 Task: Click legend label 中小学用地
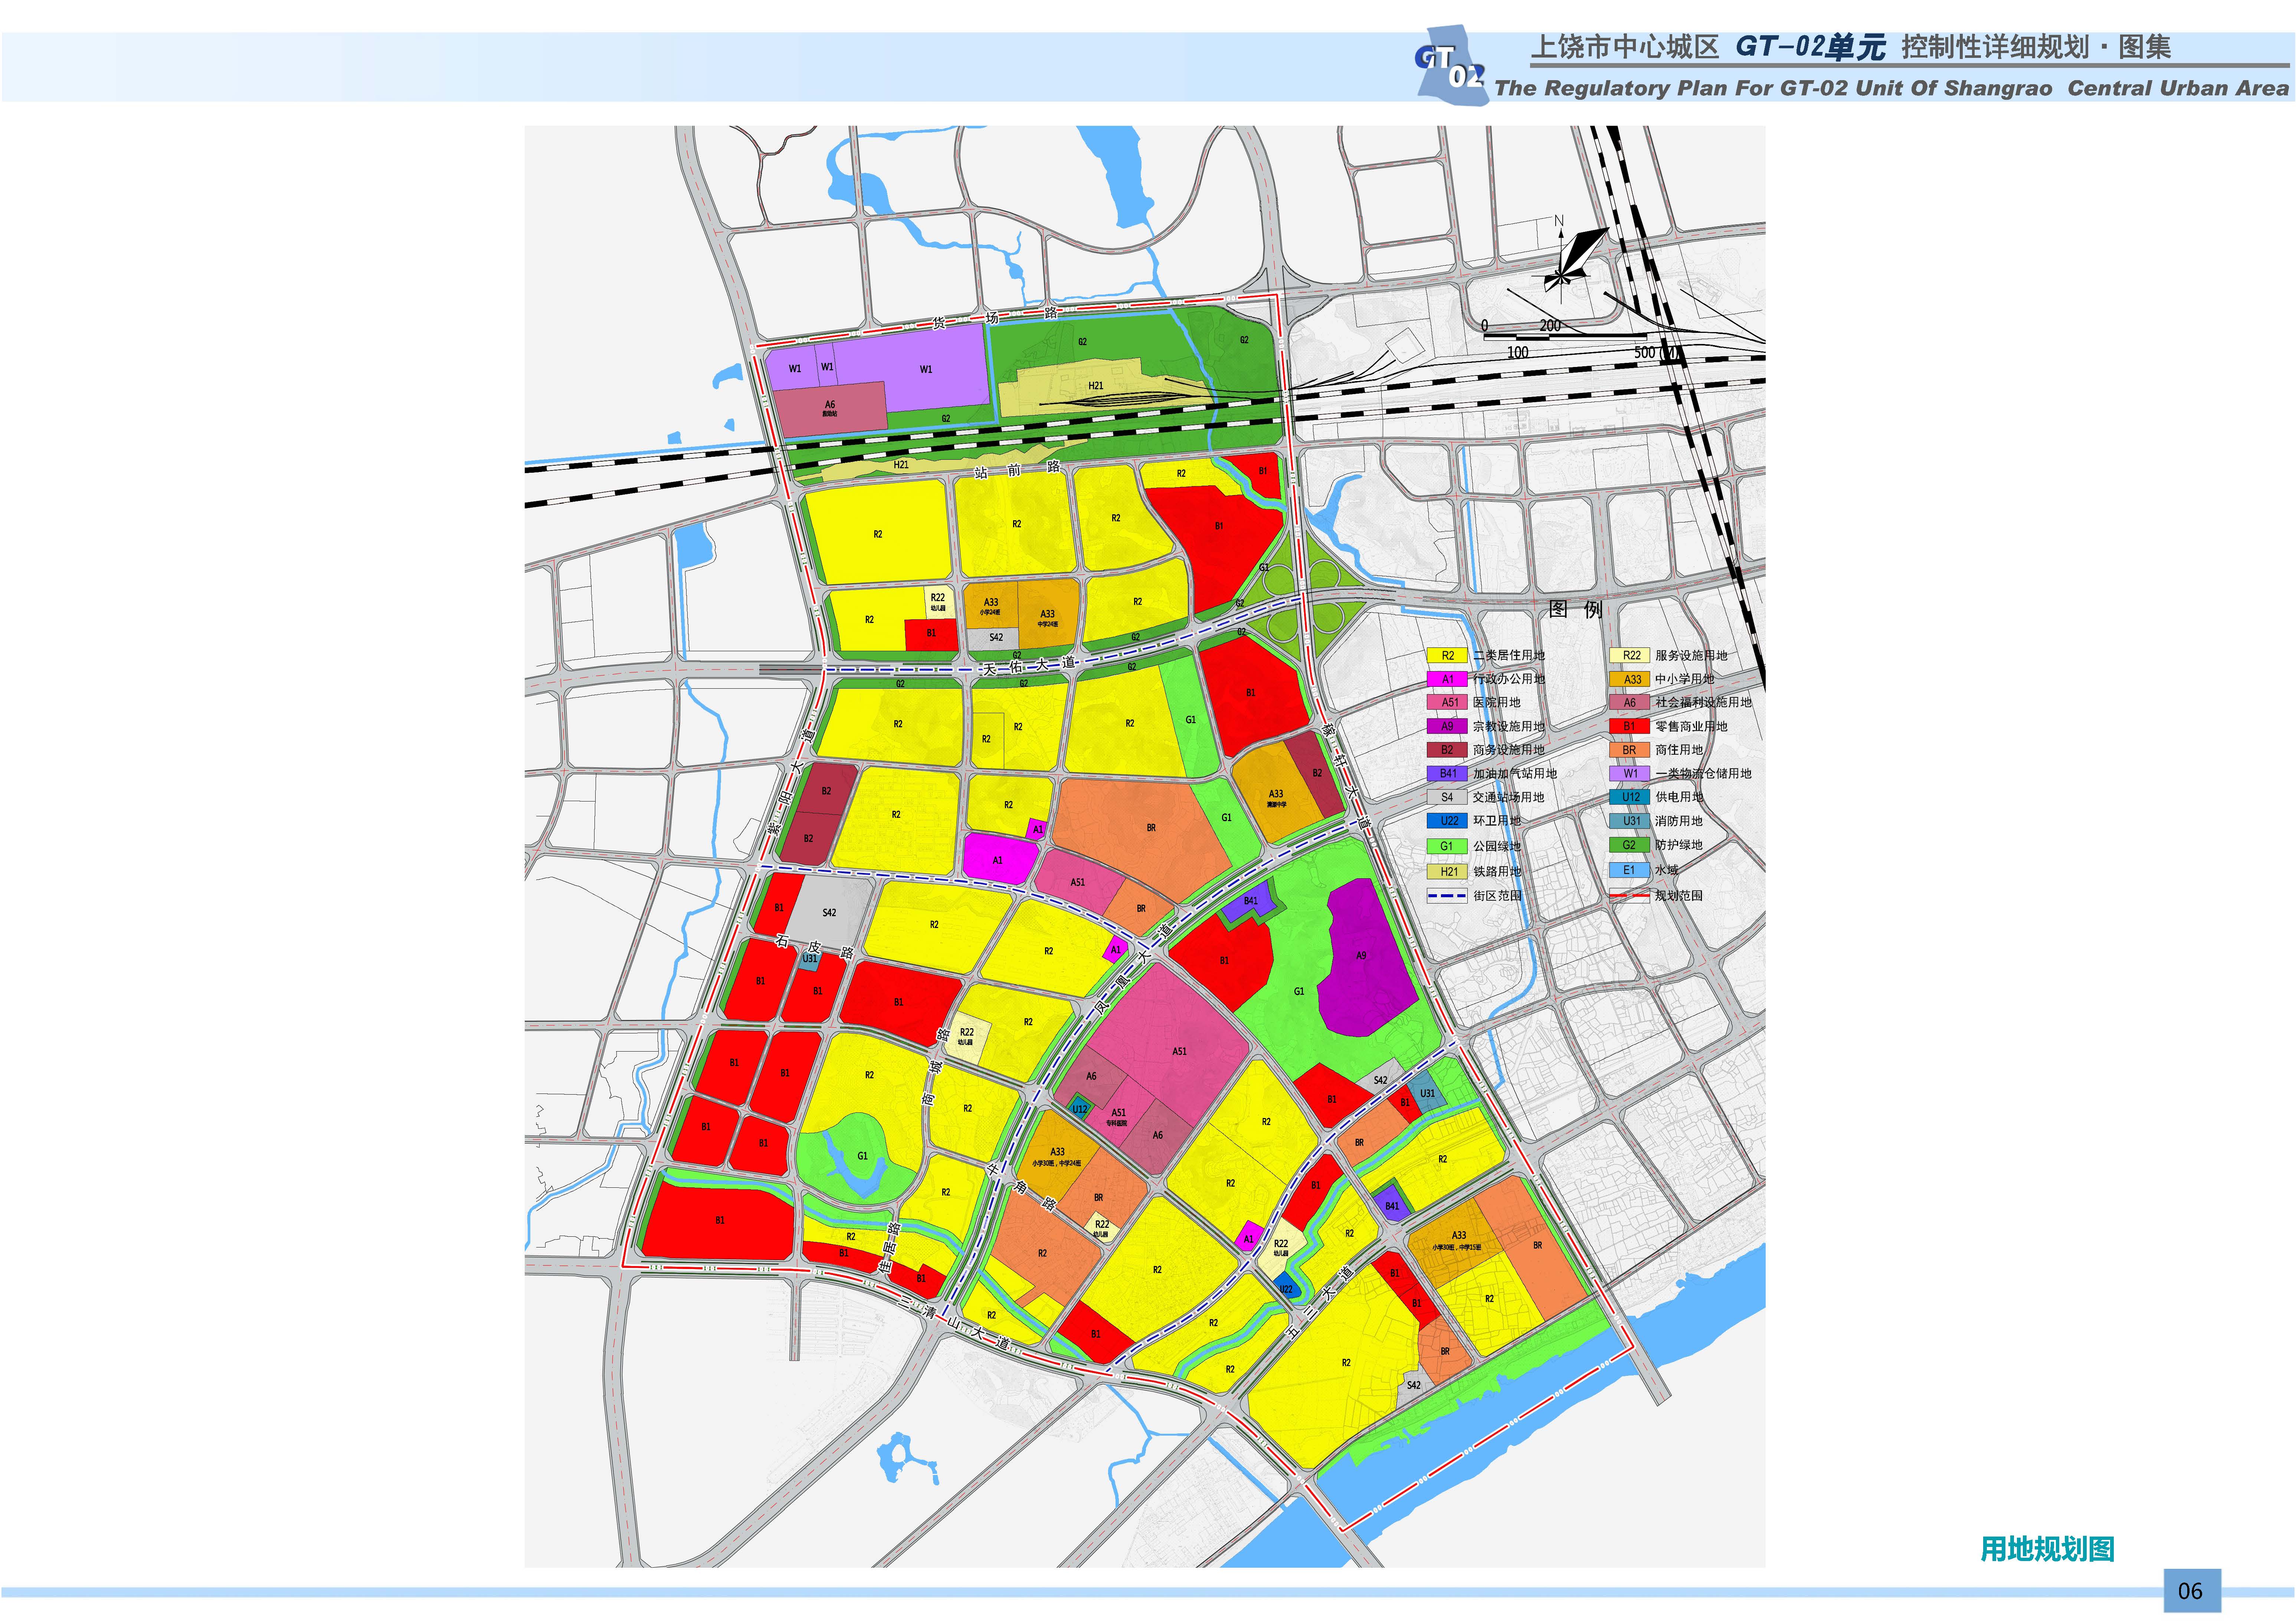tap(1685, 679)
